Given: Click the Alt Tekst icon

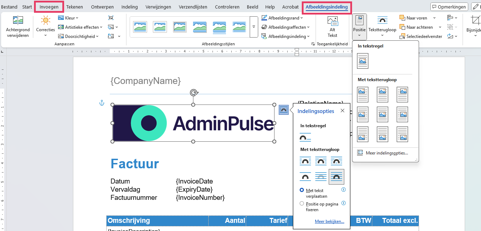Looking at the screenshot, I should (332, 20).
